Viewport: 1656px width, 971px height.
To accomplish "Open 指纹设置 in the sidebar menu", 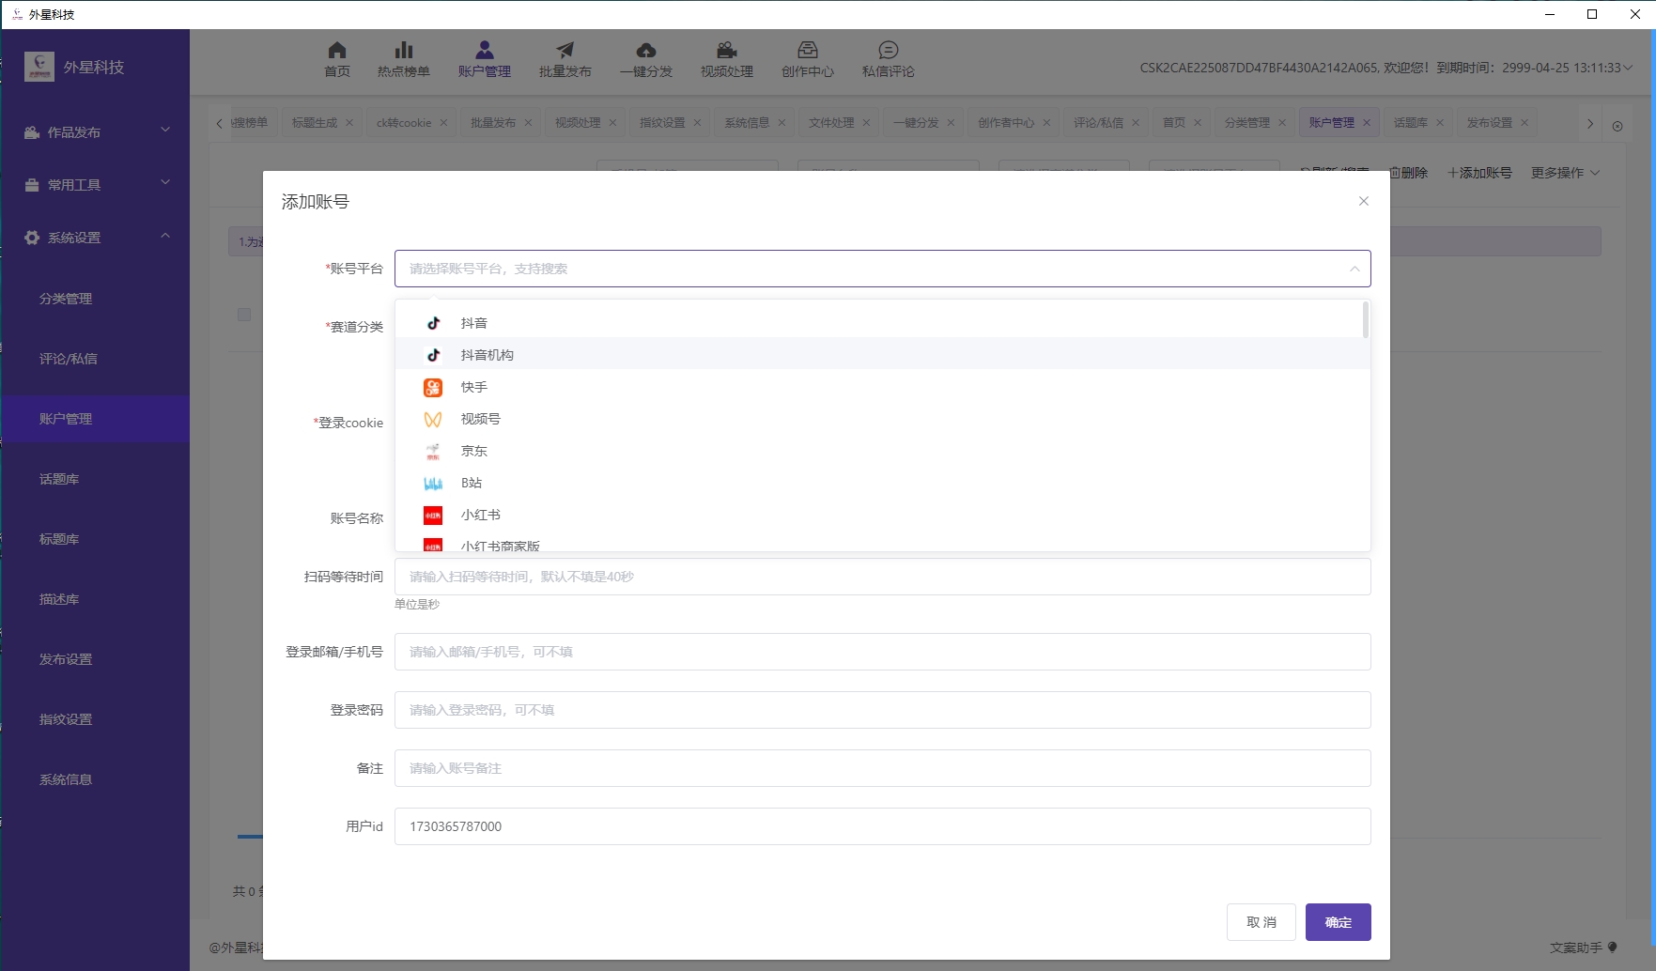I will pyautogui.click(x=66, y=719).
